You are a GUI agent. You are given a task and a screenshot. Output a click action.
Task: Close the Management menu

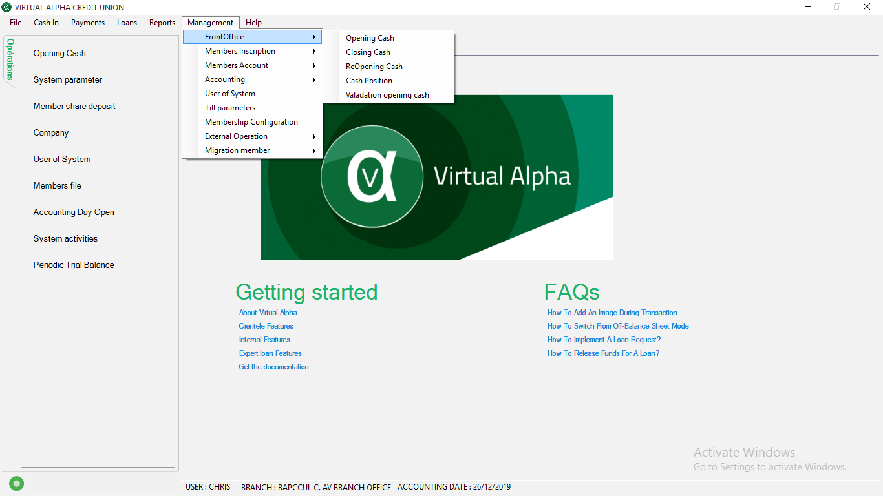211,23
